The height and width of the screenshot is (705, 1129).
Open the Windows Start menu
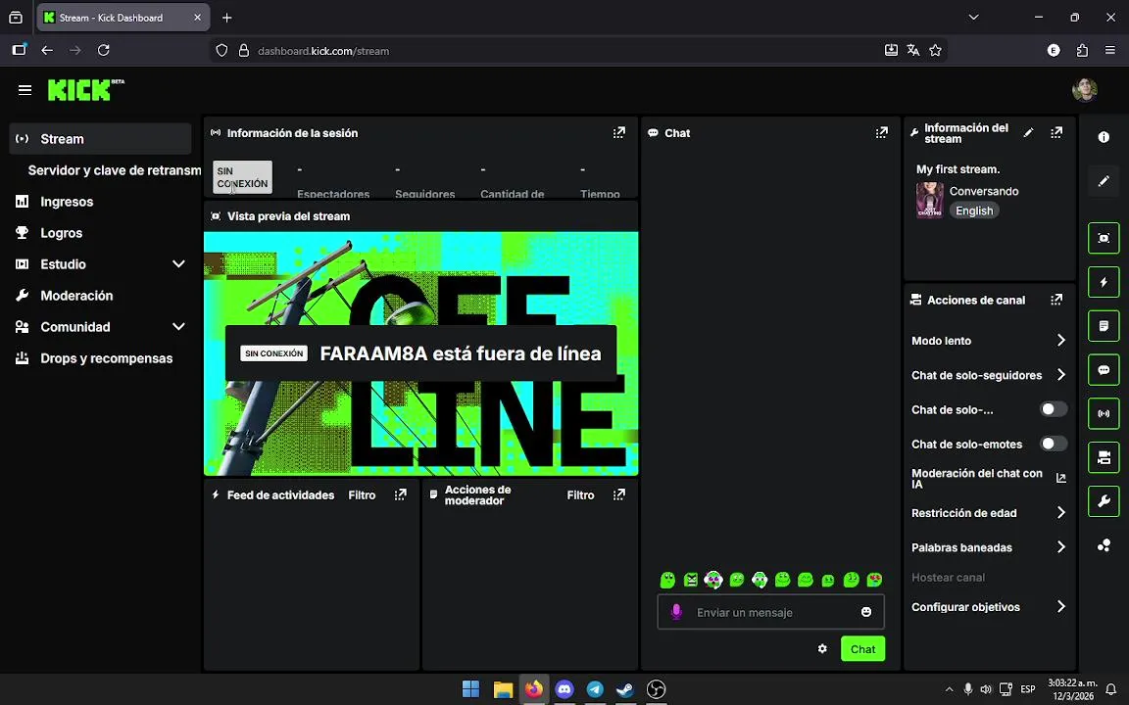click(x=470, y=689)
